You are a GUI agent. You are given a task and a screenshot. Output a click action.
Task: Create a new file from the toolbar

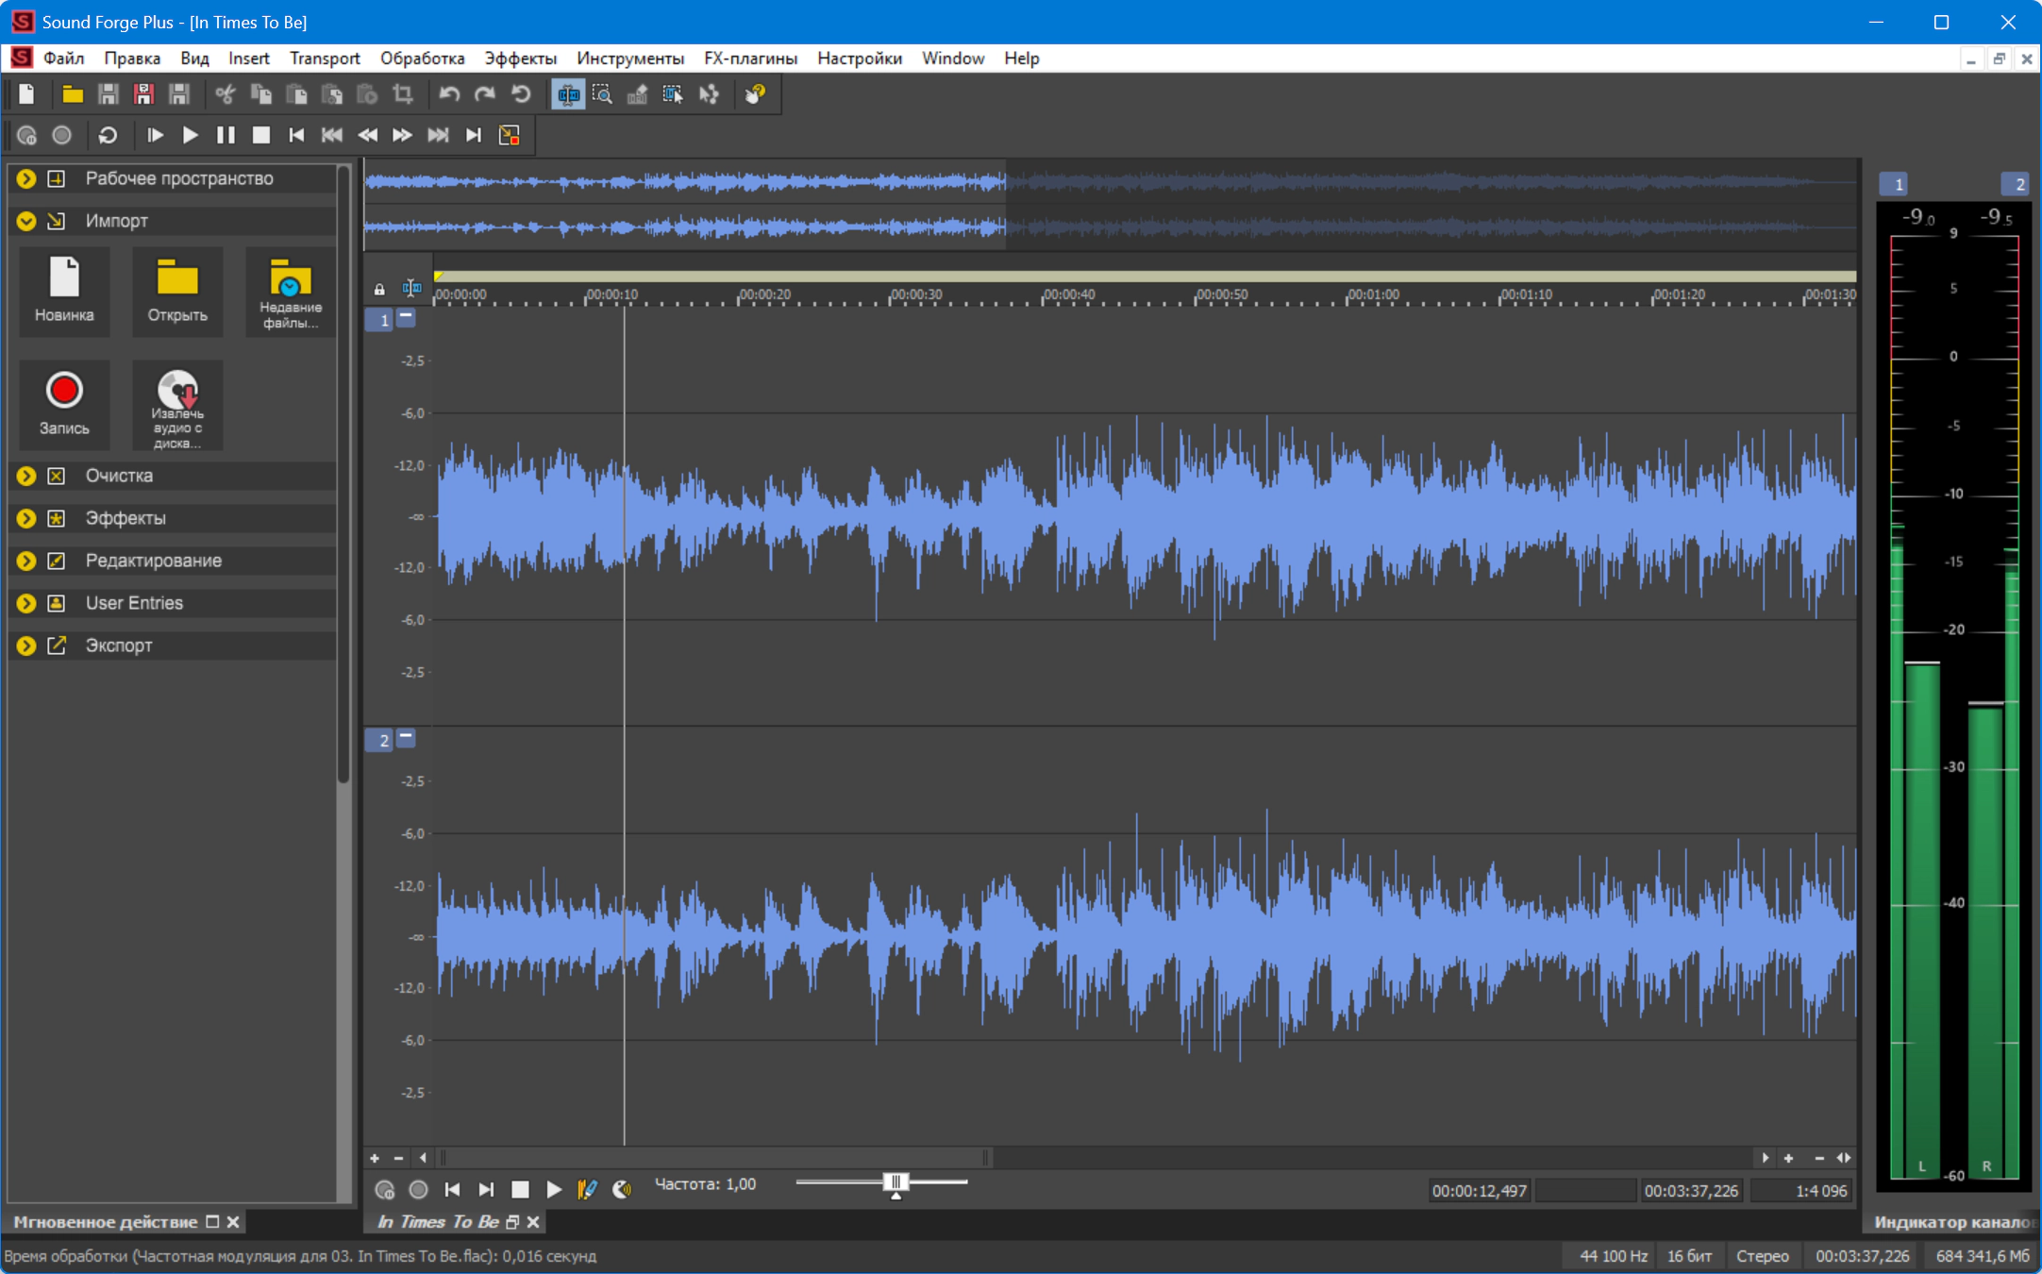click(x=26, y=94)
